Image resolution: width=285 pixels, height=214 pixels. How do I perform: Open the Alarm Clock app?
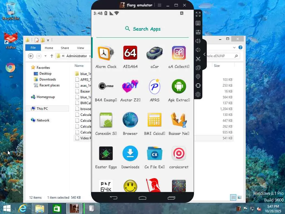[x=106, y=53]
